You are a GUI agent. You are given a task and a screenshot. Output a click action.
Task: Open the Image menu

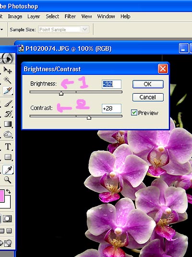(15, 16)
